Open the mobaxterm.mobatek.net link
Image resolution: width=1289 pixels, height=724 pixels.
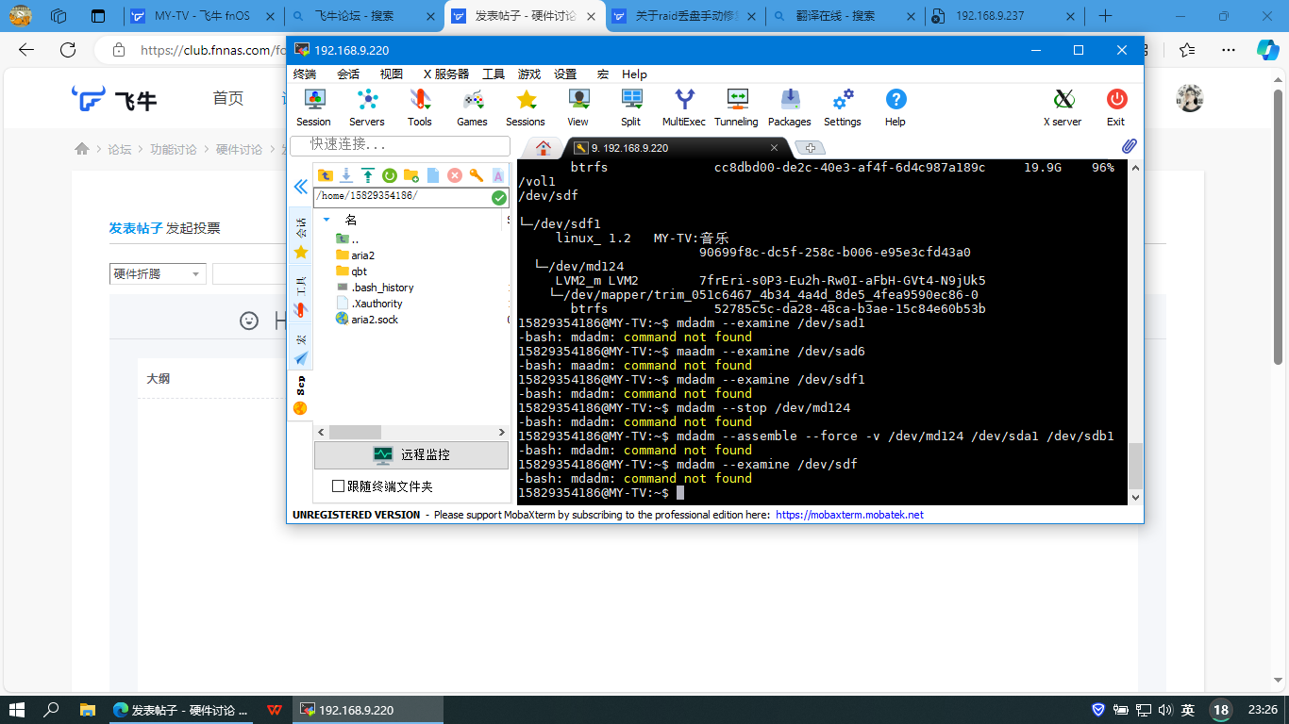849,515
